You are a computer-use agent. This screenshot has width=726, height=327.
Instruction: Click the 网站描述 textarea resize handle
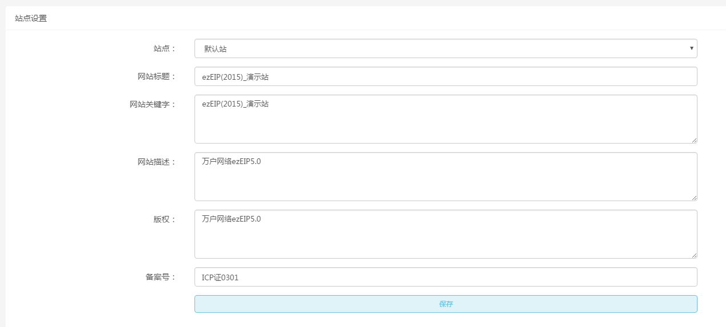tap(693, 197)
